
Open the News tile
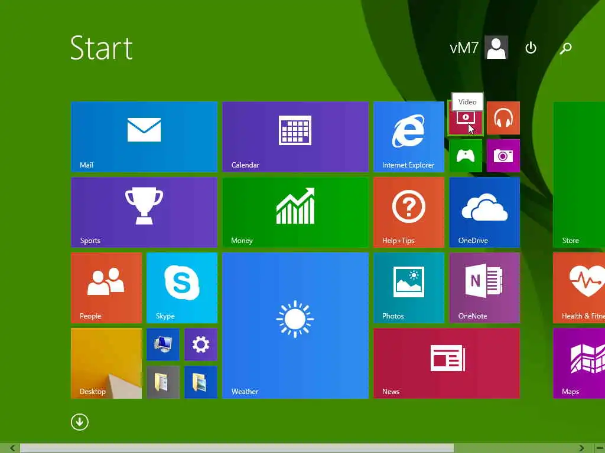tap(447, 363)
